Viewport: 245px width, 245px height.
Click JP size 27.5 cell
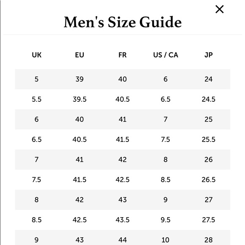pyautogui.click(x=209, y=220)
